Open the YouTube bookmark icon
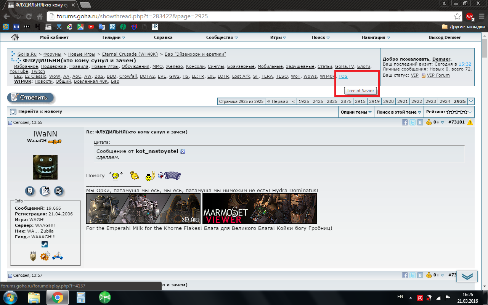This screenshot has height=305, width=488. (91, 27)
